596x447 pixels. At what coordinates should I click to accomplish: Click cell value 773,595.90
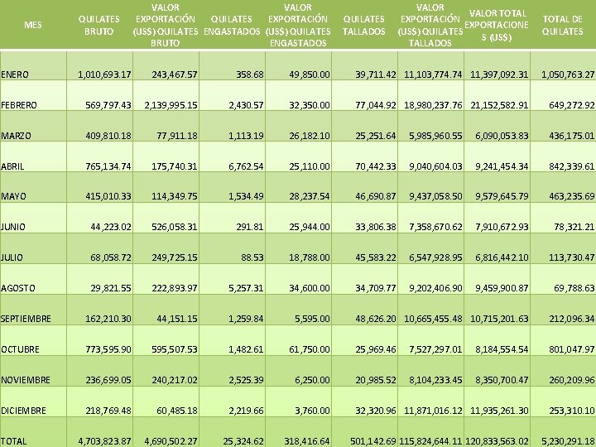[x=108, y=349]
